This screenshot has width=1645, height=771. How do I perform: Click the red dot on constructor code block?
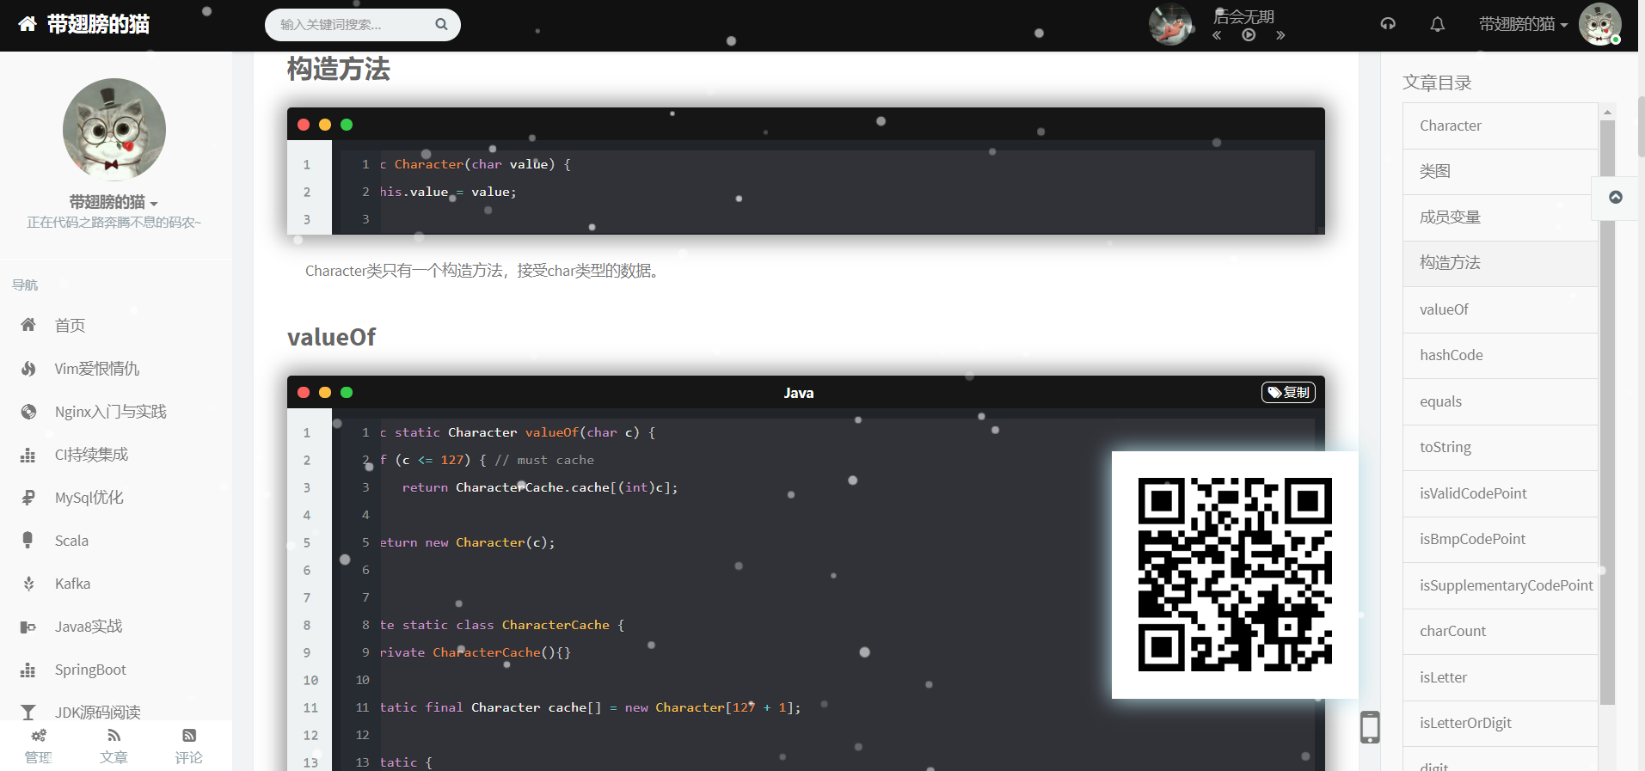tap(304, 124)
